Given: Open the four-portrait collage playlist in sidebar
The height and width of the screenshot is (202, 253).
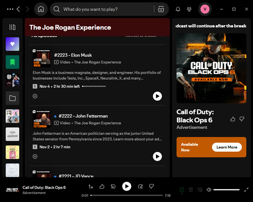Looking at the screenshot, I should [x=12, y=116].
